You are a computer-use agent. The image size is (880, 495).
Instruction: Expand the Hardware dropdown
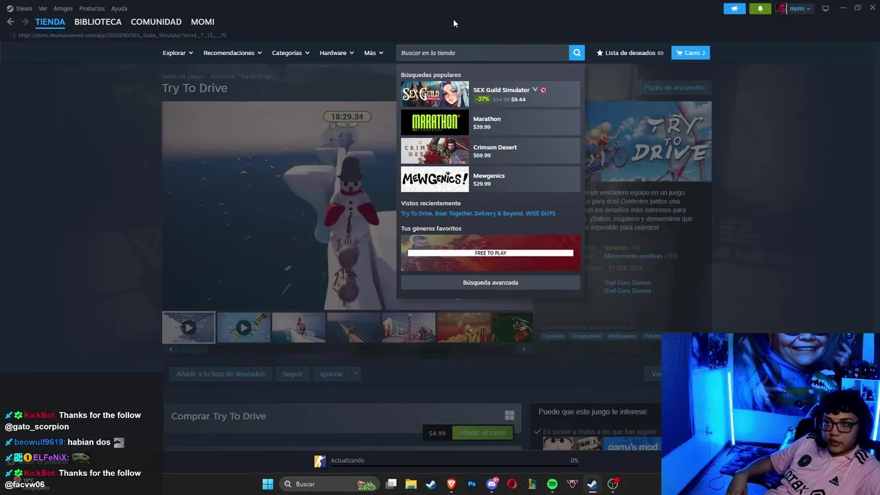point(337,53)
